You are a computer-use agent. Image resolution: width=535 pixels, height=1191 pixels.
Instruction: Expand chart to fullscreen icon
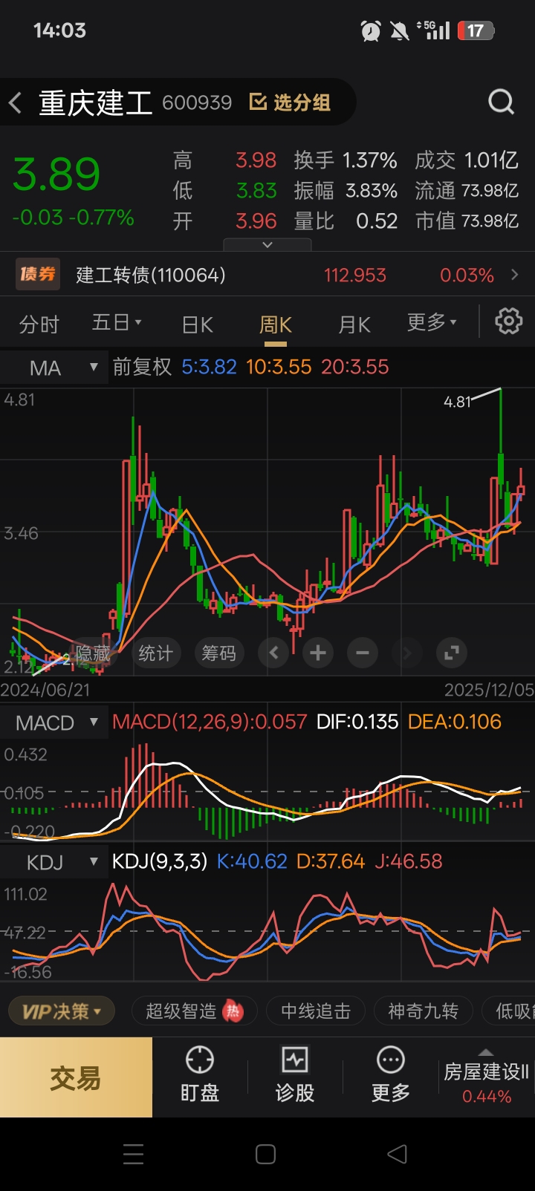click(451, 653)
